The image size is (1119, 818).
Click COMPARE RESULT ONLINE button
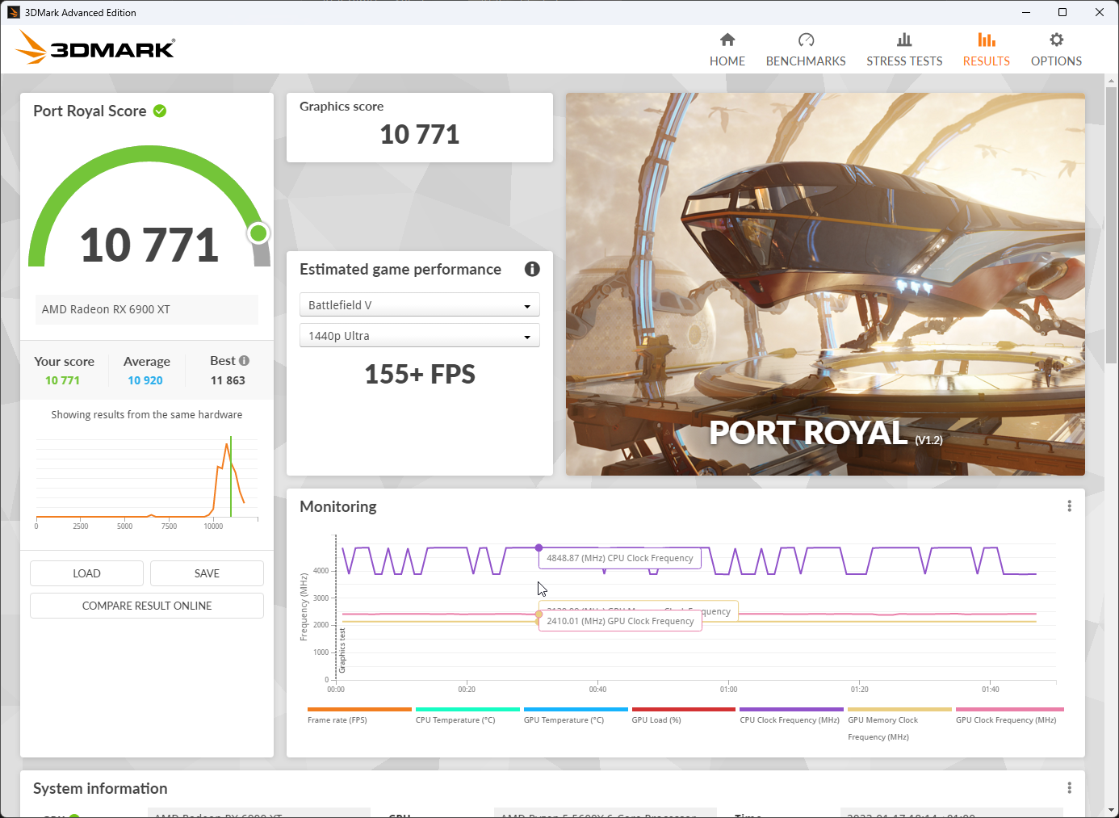[147, 606]
